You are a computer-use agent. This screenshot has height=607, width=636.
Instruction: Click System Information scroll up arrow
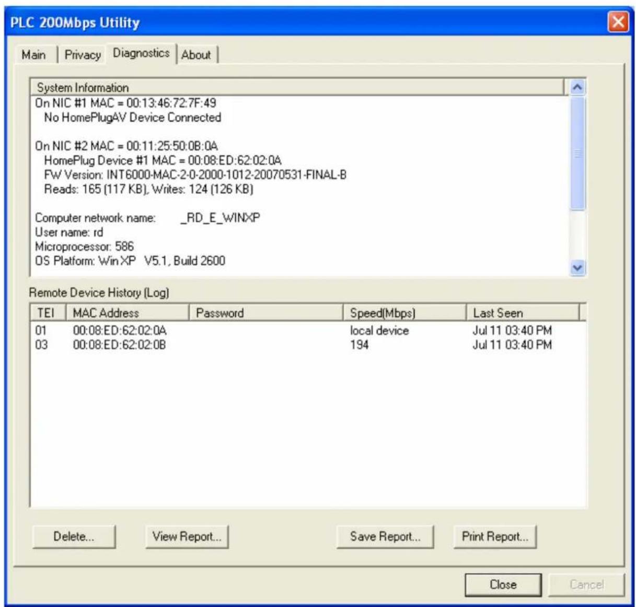coord(577,87)
